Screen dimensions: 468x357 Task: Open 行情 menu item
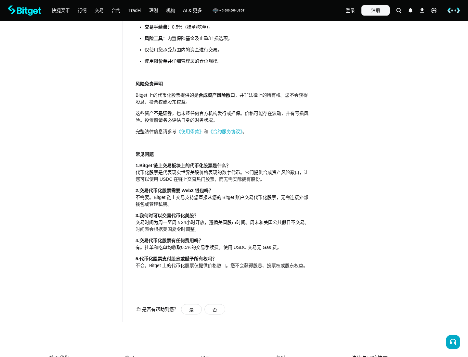pos(82,10)
